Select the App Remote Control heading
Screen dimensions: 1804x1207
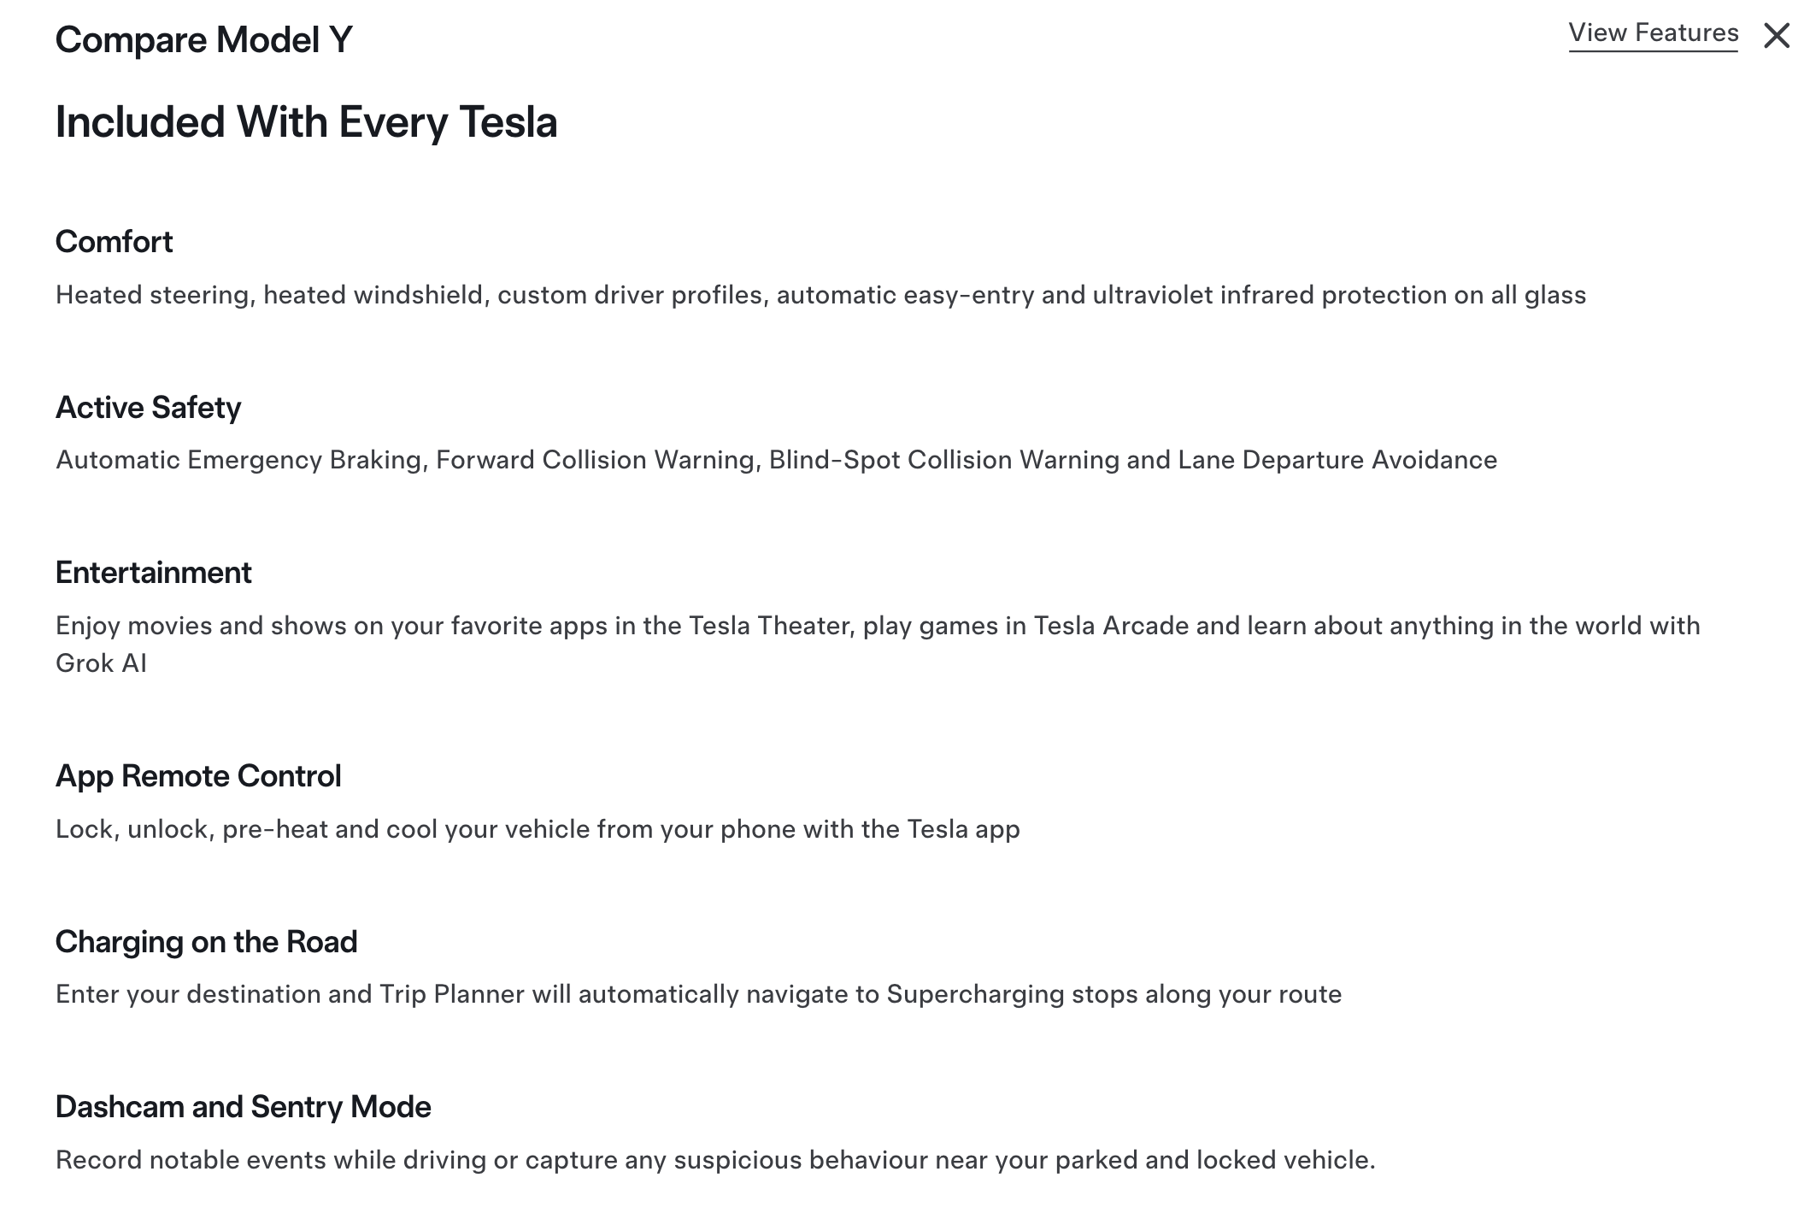coord(197,776)
